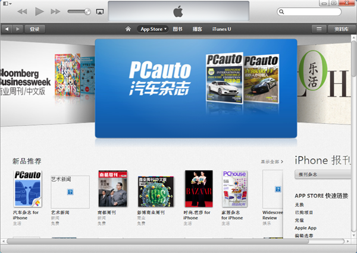Click the rewind previous track button
The image size is (357, 253).
pyautogui.click(x=23, y=11)
